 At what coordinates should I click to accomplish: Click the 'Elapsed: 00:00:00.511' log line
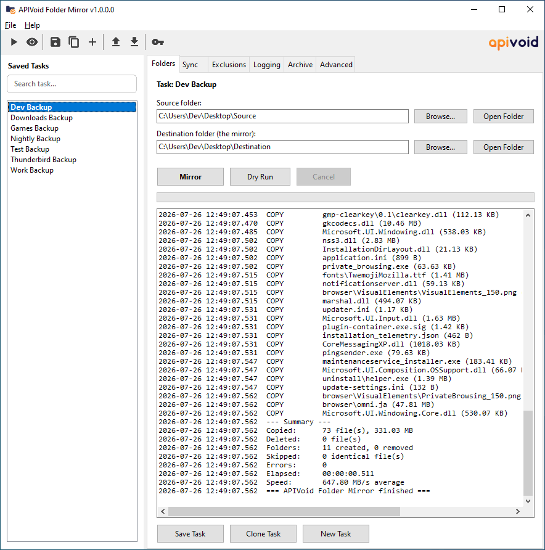[266, 474]
